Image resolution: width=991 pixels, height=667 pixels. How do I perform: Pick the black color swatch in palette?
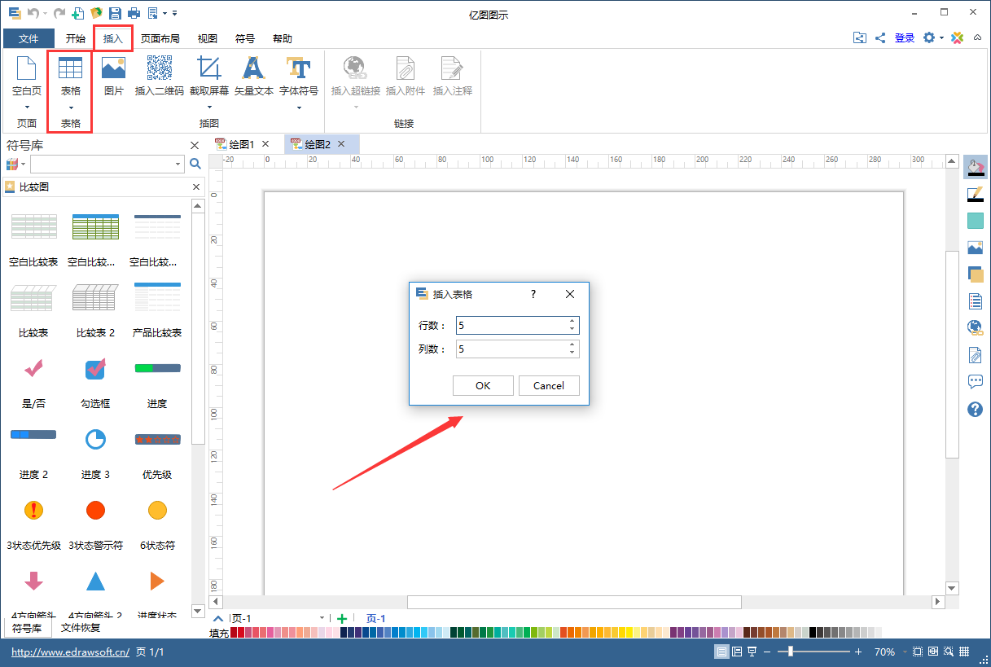[x=813, y=632]
